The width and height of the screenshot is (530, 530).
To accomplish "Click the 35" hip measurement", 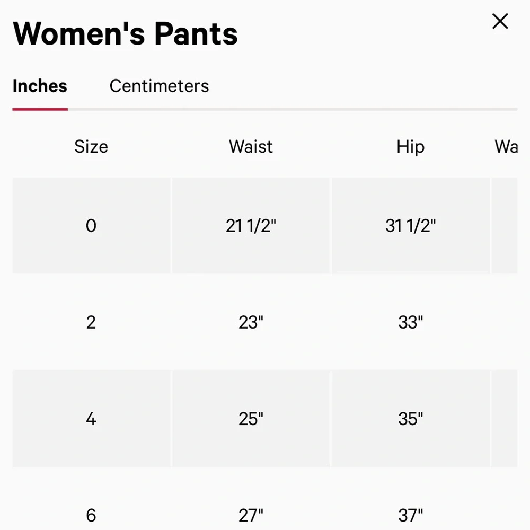I will 410,419.
